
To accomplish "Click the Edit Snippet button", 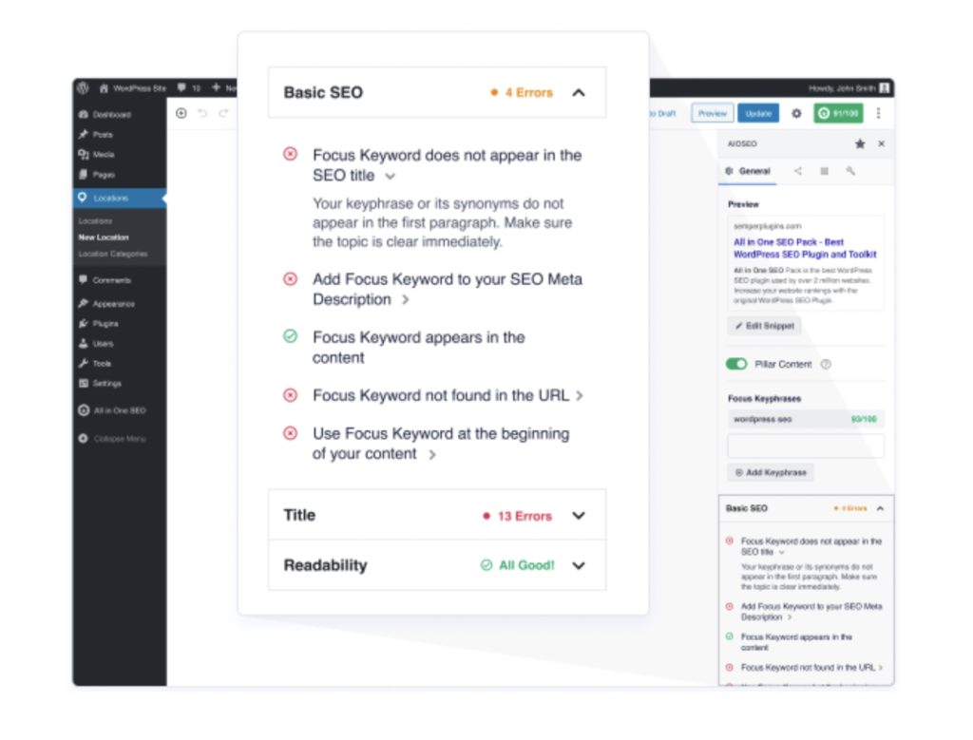I will 764,326.
